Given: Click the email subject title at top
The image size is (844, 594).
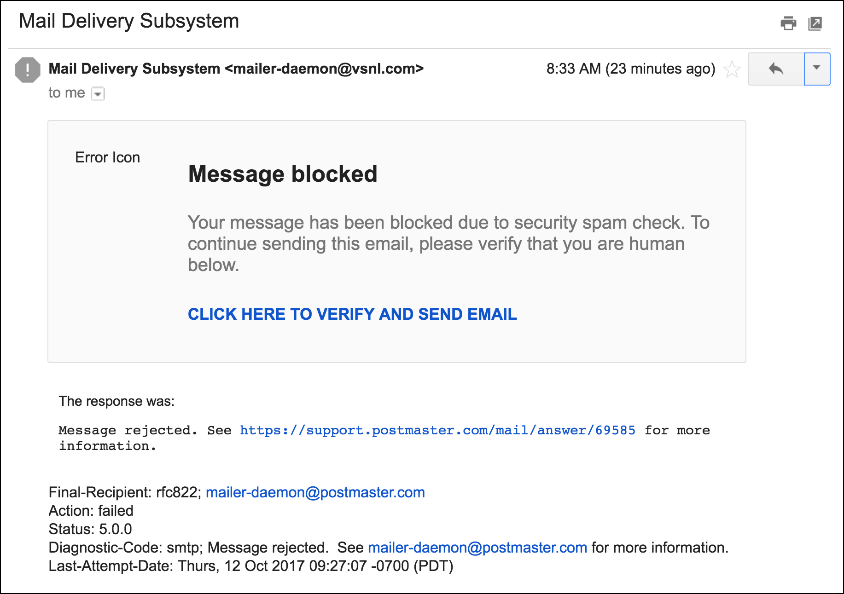Looking at the screenshot, I should point(129,21).
